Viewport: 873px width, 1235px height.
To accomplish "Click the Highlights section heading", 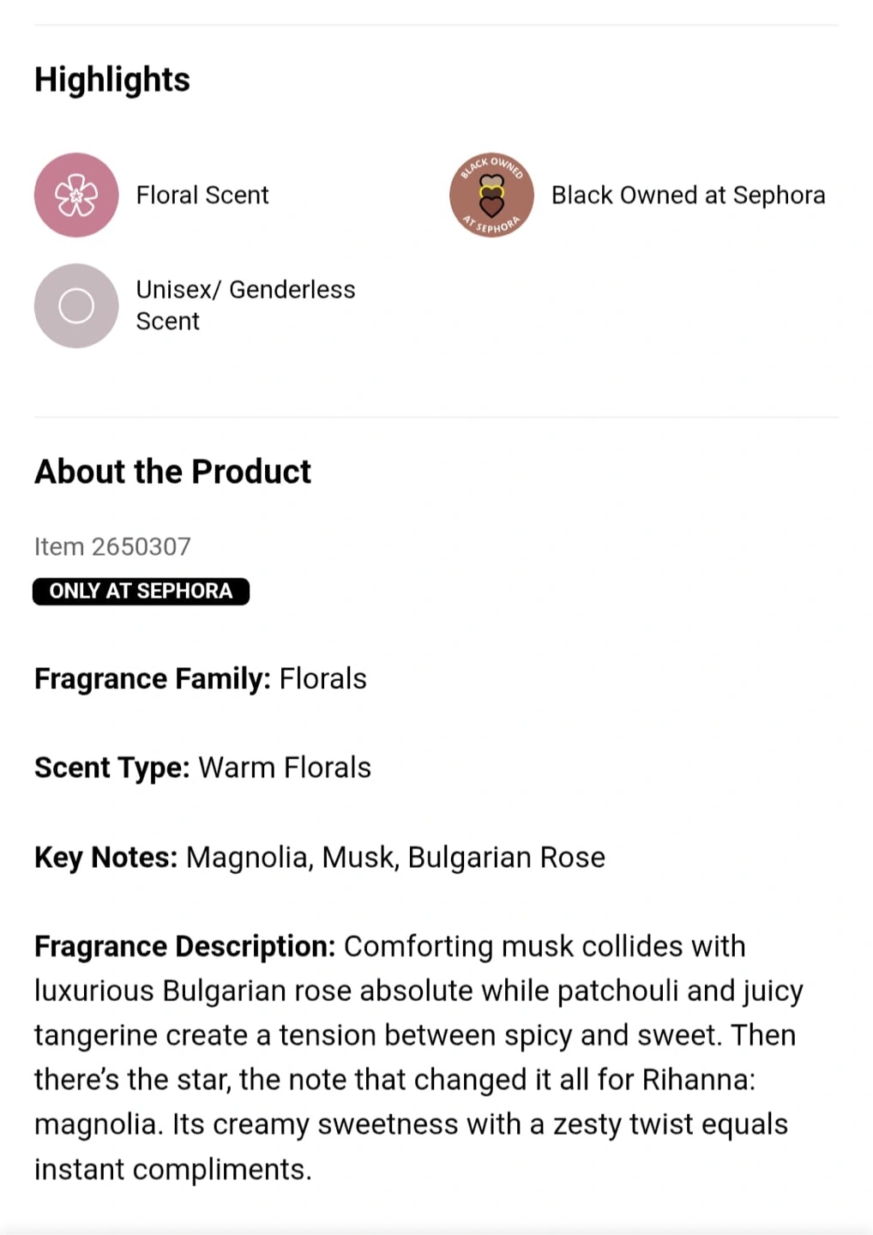I will (112, 80).
